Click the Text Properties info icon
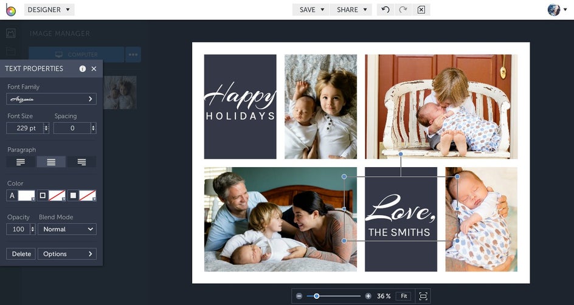The image size is (574, 305). [x=82, y=69]
